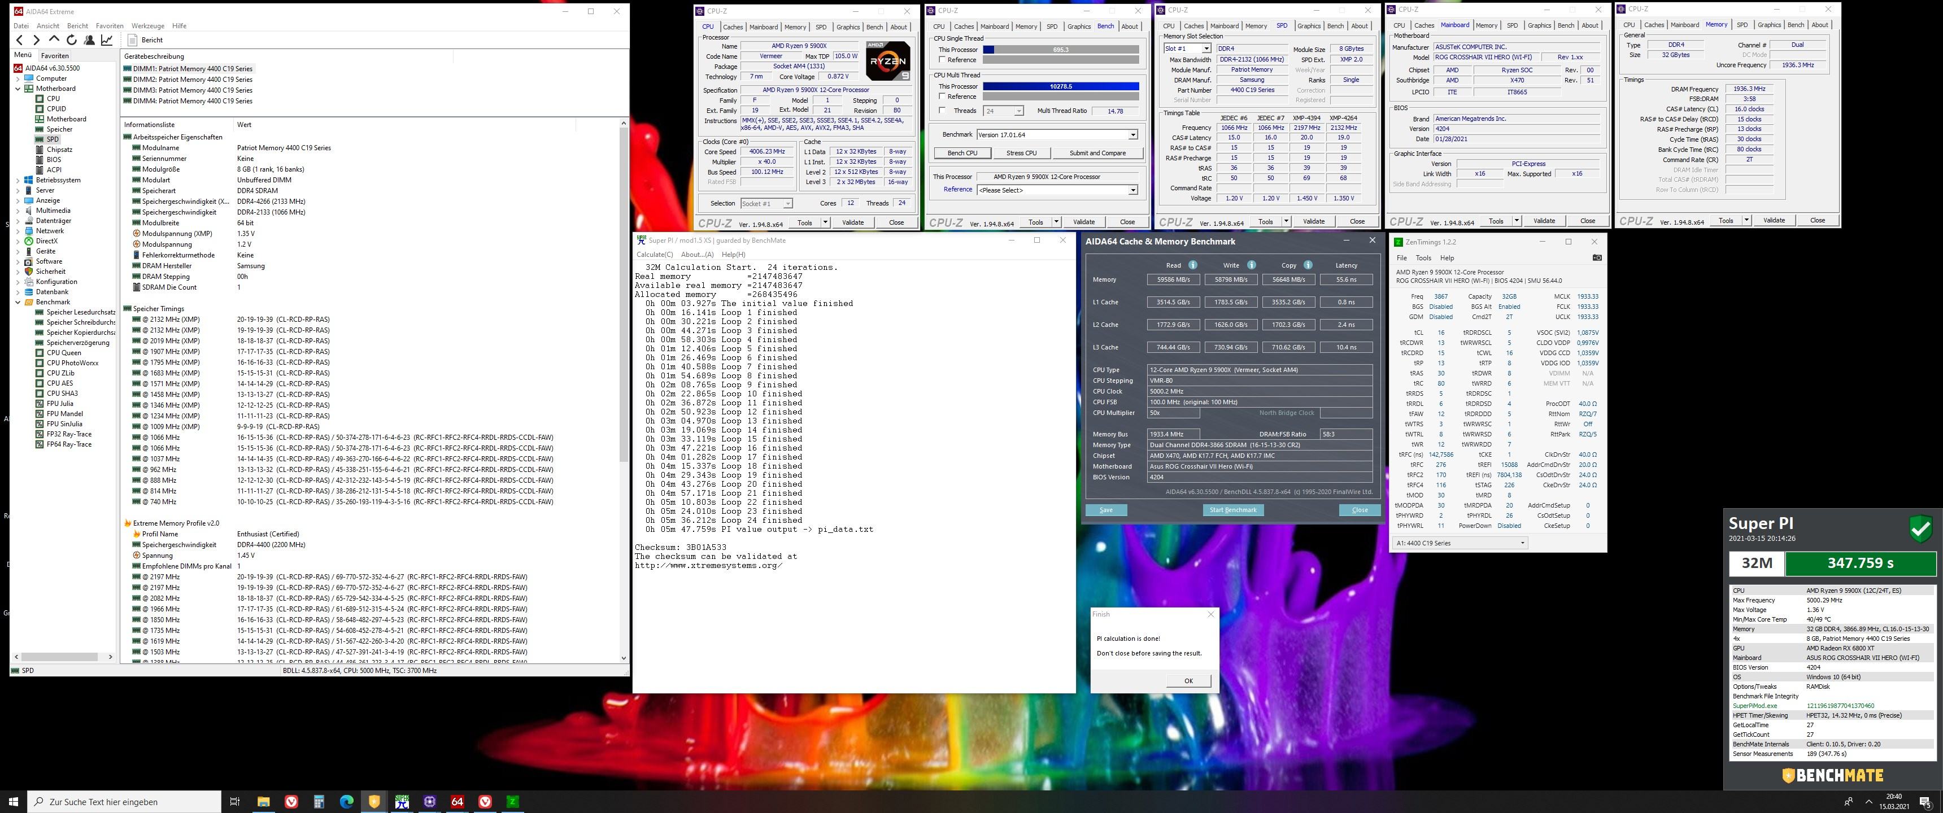This screenshot has height=813, width=1943.
Task: Open ZenTimings module A1: 4400 C19 dropdown
Action: (x=1460, y=543)
